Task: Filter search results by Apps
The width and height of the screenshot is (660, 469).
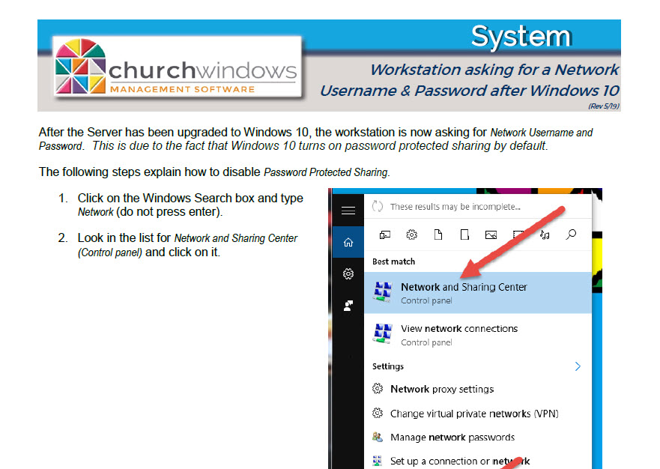Action: (x=385, y=235)
